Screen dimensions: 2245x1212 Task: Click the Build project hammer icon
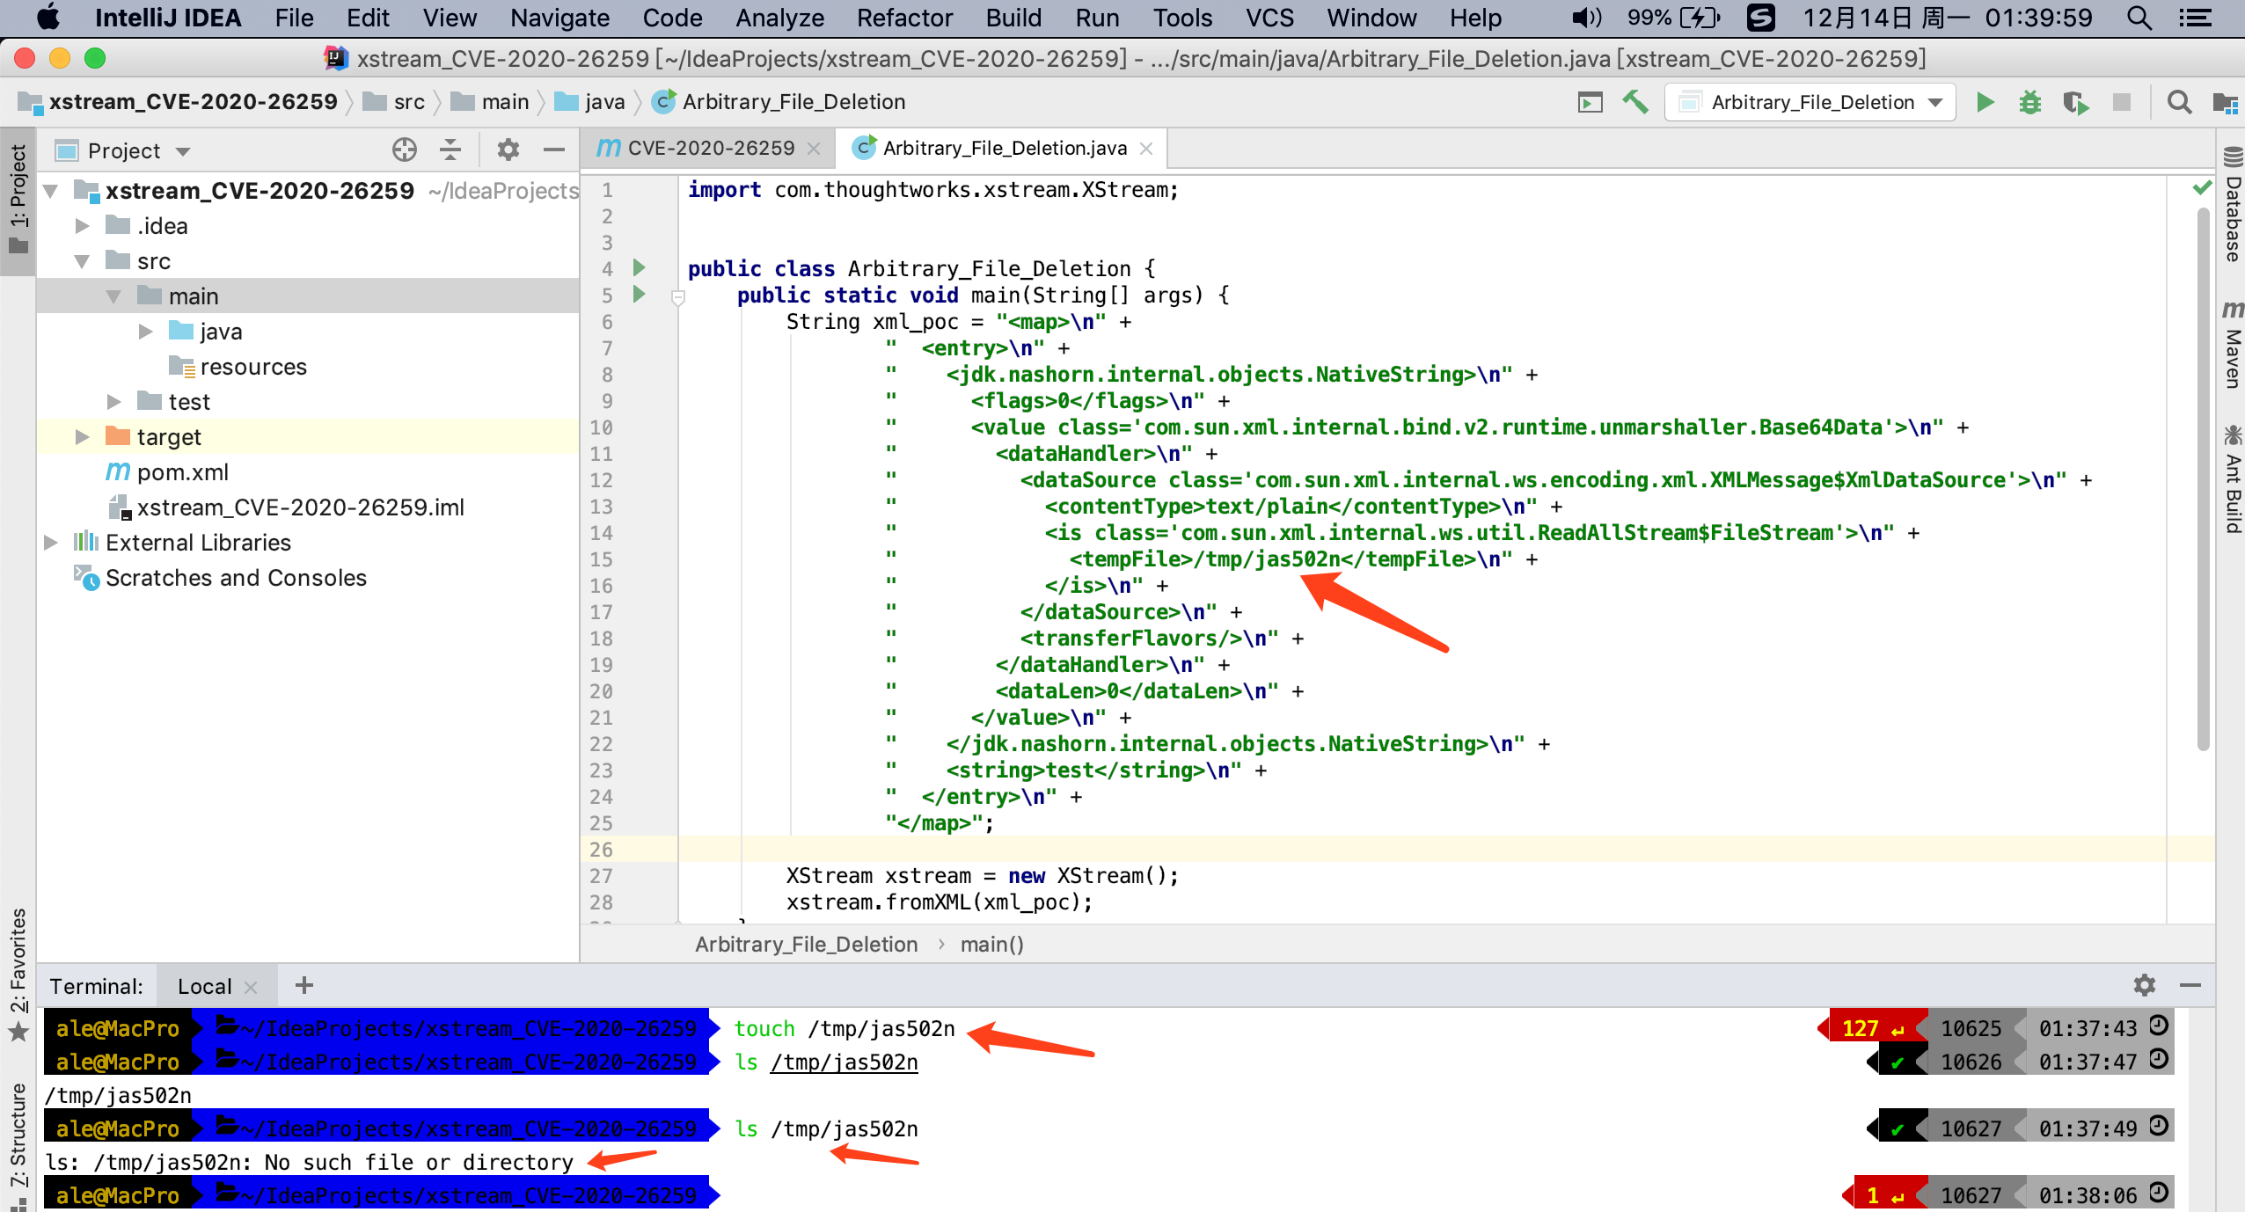click(1635, 102)
